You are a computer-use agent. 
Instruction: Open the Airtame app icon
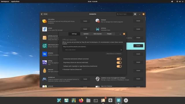tap(45, 54)
